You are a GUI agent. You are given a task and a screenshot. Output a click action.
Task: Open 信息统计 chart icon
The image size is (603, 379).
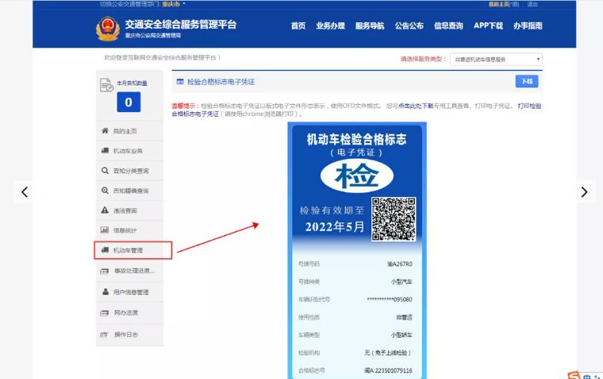pyautogui.click(x=105, y=230)
